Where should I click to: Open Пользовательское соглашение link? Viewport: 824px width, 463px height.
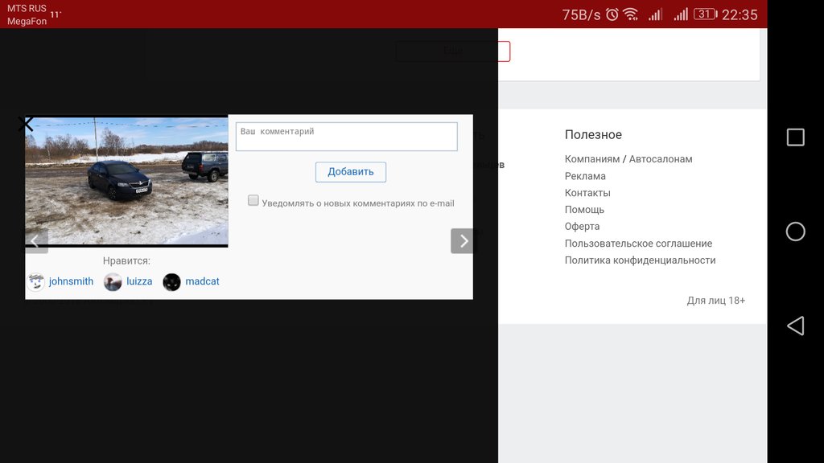point(638,243)
